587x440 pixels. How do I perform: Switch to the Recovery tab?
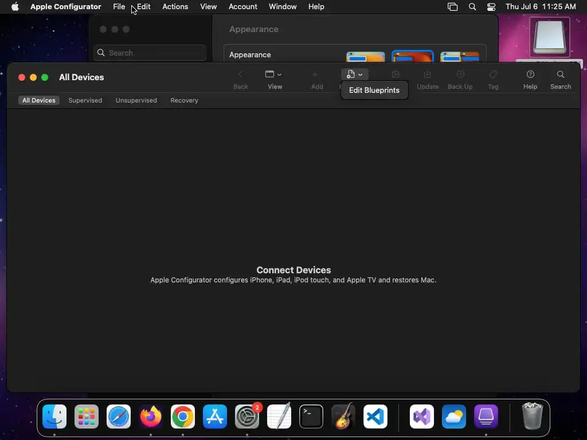pyautogui.click(x=184, y=100)
